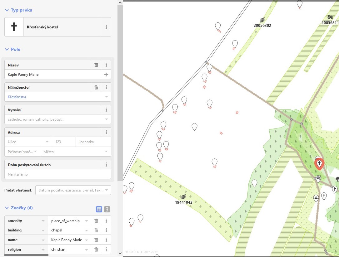Click the sidebar vertical scrollbar down arrow
Screen dimensions: 339x257
tap(120, 253)
